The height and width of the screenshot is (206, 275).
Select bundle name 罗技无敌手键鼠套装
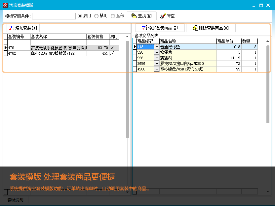coord(59,48)
